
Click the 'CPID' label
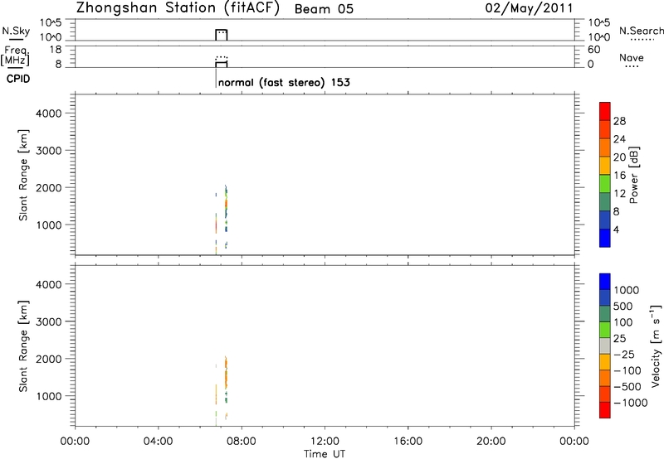18,79
